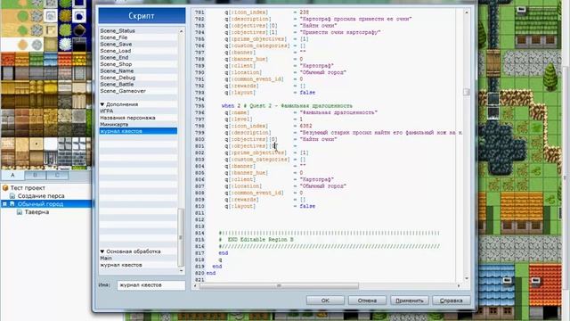Click the script list scroll-down arrow
The height and width of the screenshot is (321, 570).
(181, 270)
